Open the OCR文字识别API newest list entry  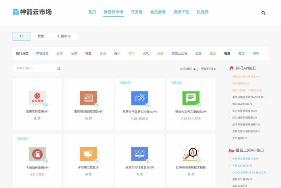[x=250, y=172]
